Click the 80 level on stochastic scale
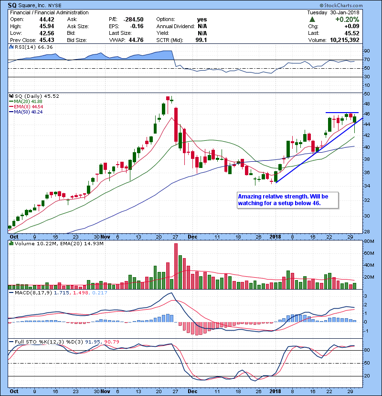 click(x=367, y=350)
